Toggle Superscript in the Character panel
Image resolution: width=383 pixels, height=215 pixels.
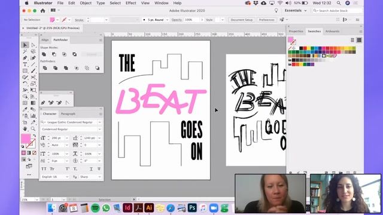[x=67, y=169]
